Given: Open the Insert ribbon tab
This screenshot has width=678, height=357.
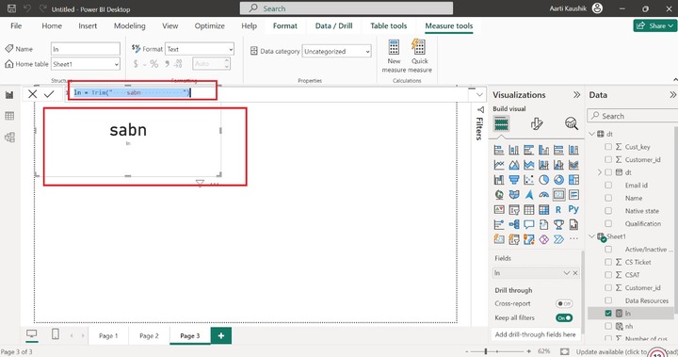Looking at the screenshot, I should click(88, 26).
